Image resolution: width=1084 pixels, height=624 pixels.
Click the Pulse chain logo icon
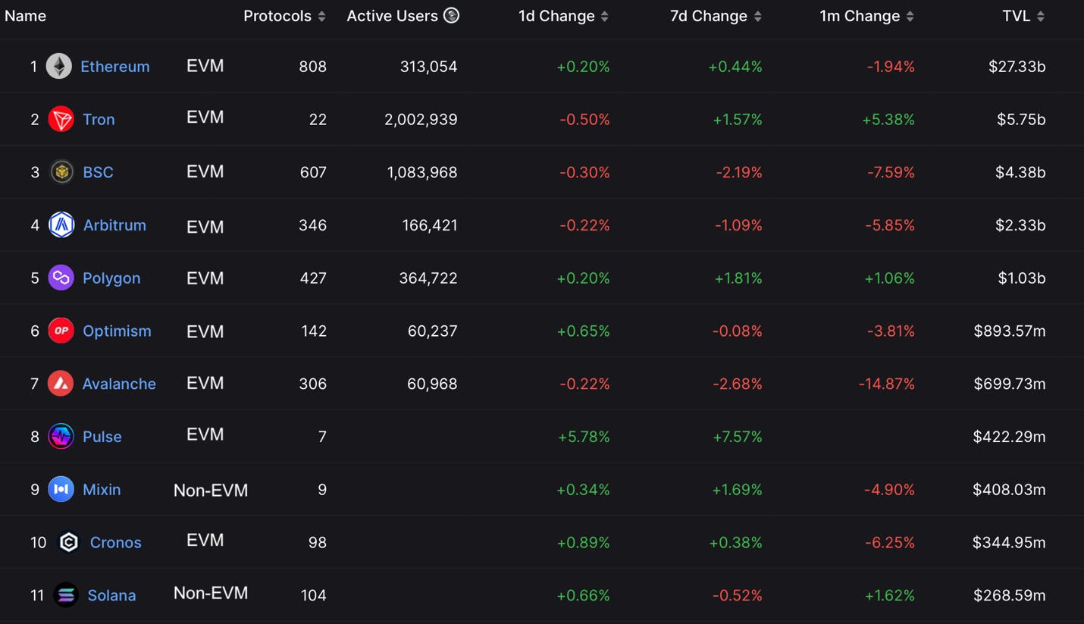coord(61,436)
